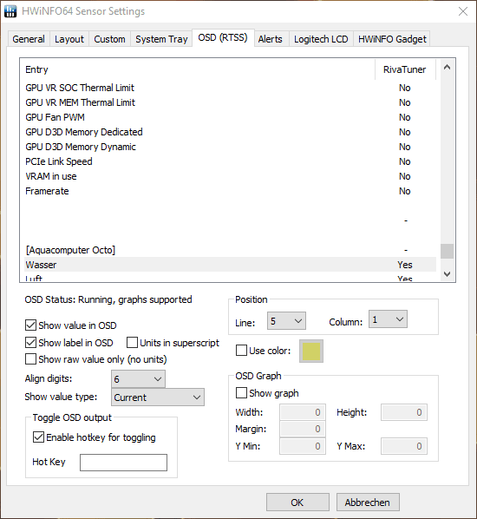Click the list scroll down arrow

pos(447,273)
